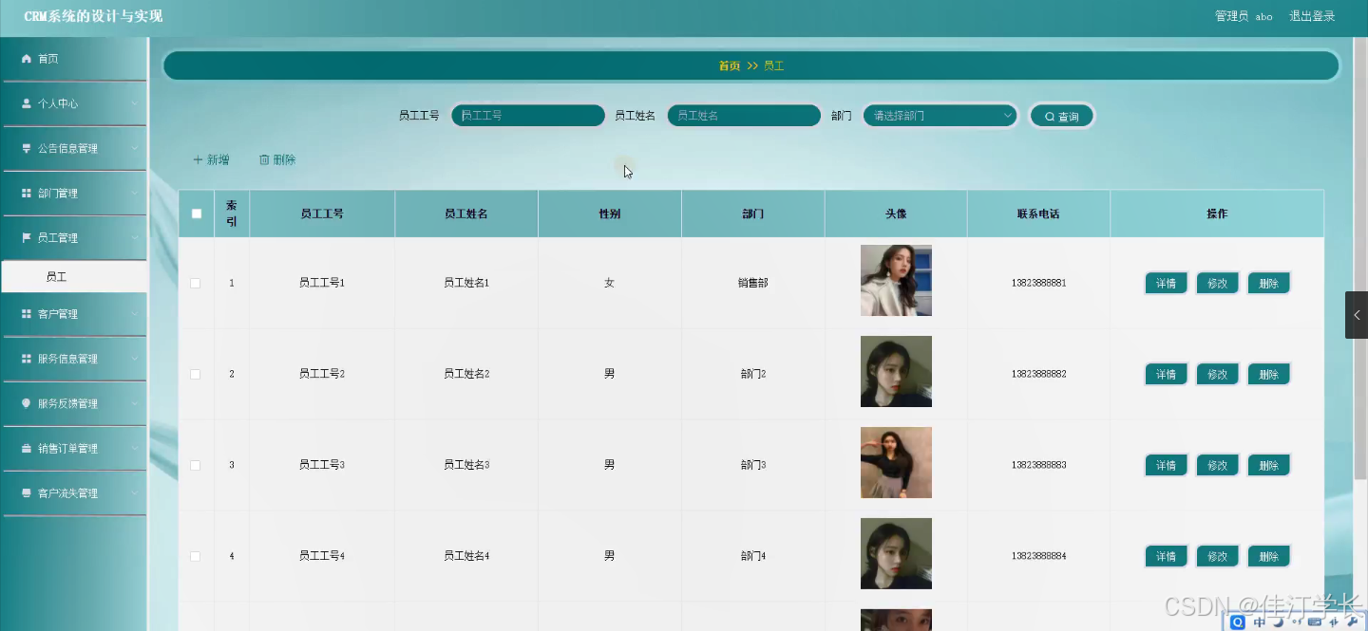Click the home icon beside 首页

point(28,59)
